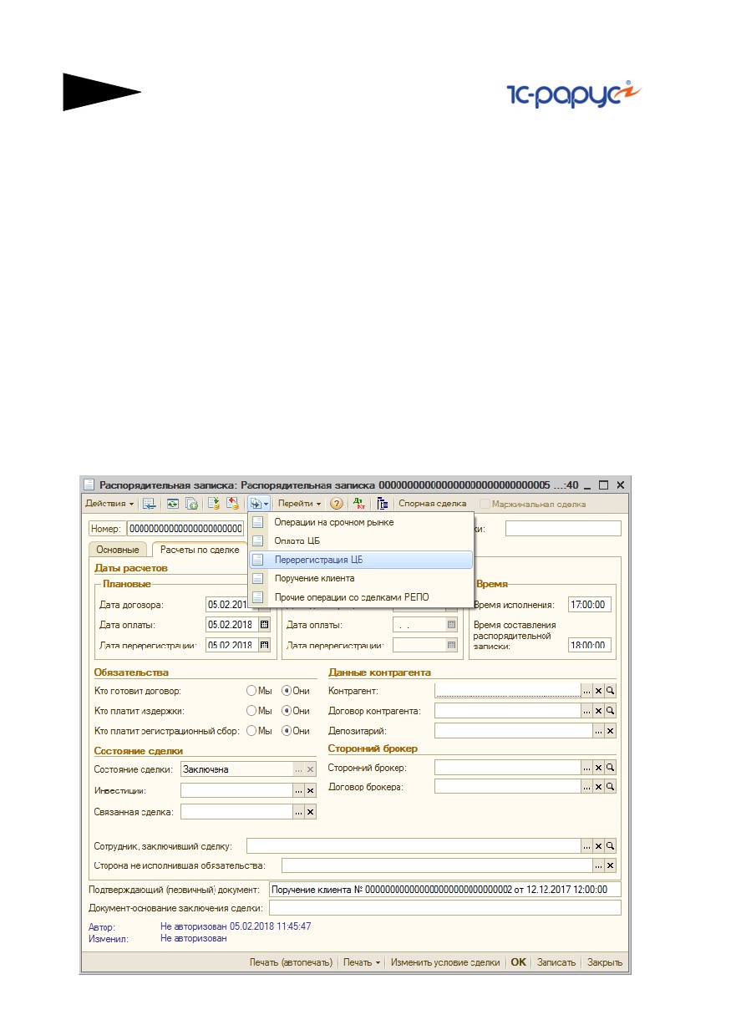731x1035 pixels.
Task: Click the Записать button
Action: 556,962
